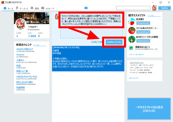The height and width of the screenshot is (122, 173).
Task: Open 広告について footer link
Action: click(139, 68)
